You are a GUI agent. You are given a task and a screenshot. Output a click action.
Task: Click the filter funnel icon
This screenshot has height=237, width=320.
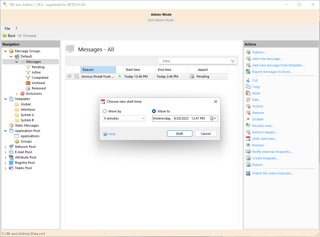click(232, 61)
